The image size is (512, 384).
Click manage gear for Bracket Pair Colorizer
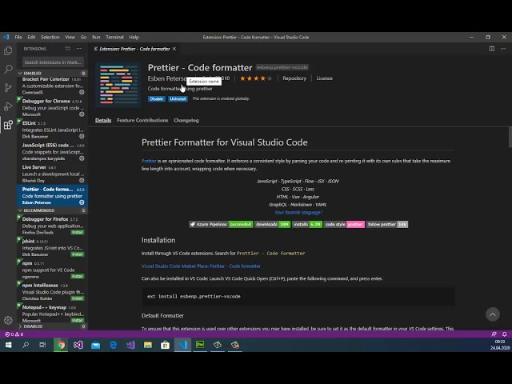pyautogui.click(x=82, y=93)
